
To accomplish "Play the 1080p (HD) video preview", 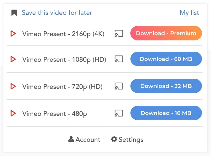I will tap(13, 59).
